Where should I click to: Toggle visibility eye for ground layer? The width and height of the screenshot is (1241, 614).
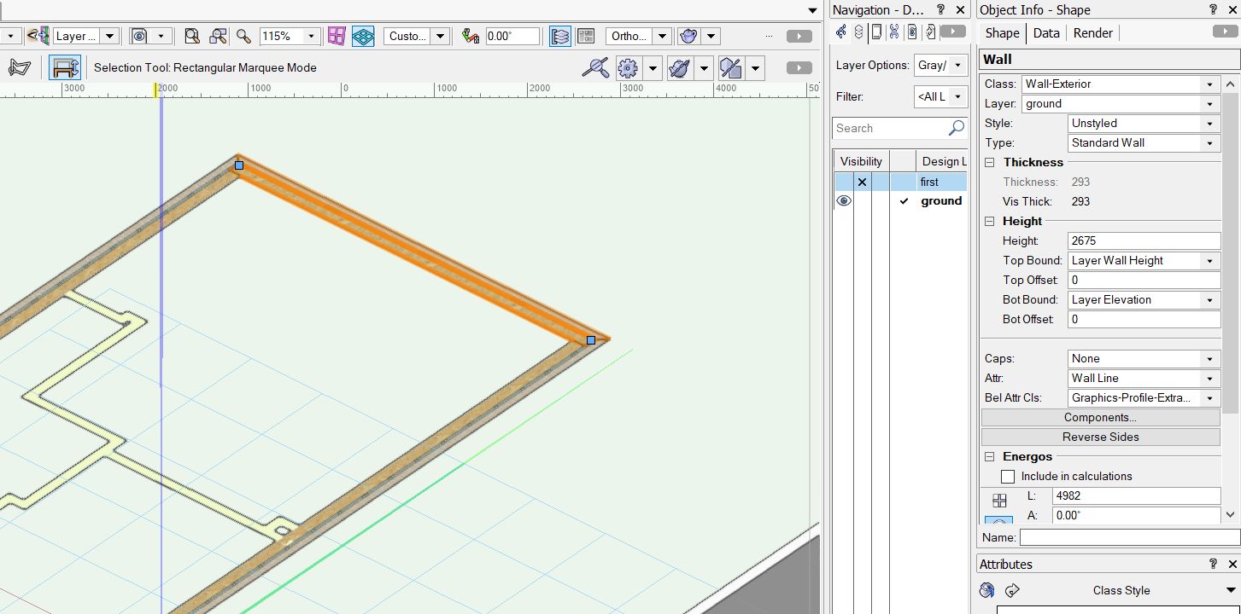click(844, 201)
